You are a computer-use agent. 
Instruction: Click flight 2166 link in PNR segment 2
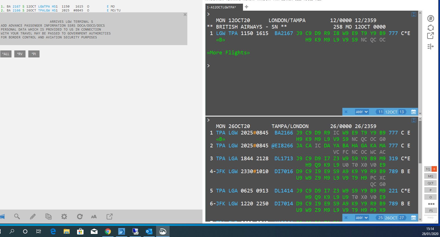pyautogui.click(x=17, y=10)
